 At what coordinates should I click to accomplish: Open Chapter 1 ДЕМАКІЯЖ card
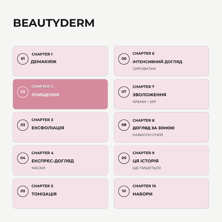point(60,61)
